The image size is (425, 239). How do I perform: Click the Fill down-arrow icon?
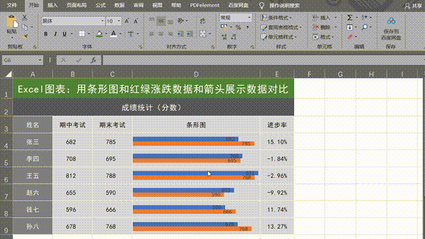pyautogui.click(x=350, y=27)
